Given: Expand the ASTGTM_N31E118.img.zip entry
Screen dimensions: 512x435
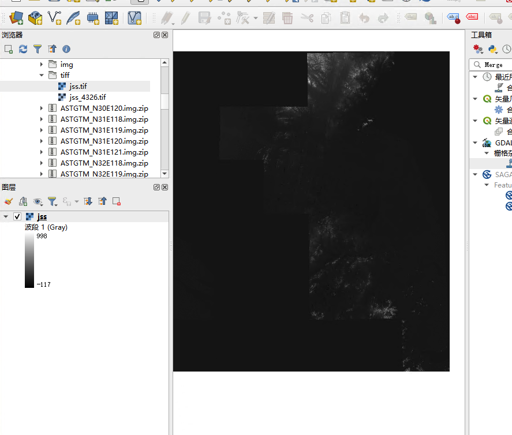Looking at the screenshot, I should tap(40, 119).
